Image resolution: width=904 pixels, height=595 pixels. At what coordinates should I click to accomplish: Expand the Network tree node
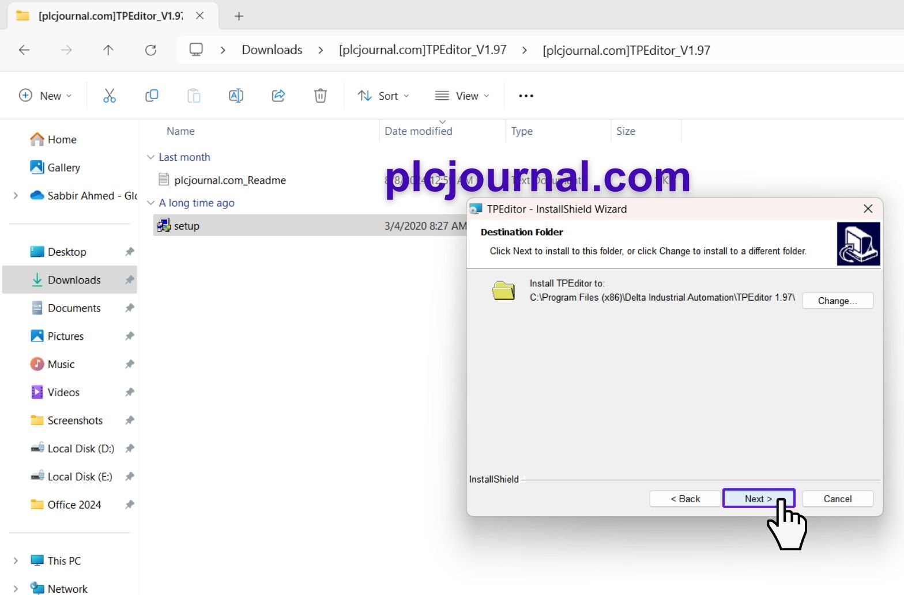click(x=16, y=589)
